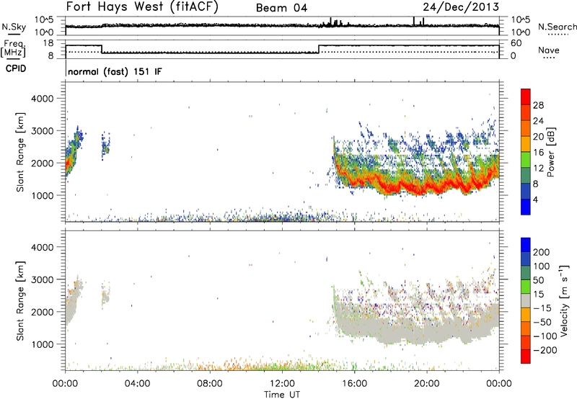Click the 'CPID' label

[16, 68]
